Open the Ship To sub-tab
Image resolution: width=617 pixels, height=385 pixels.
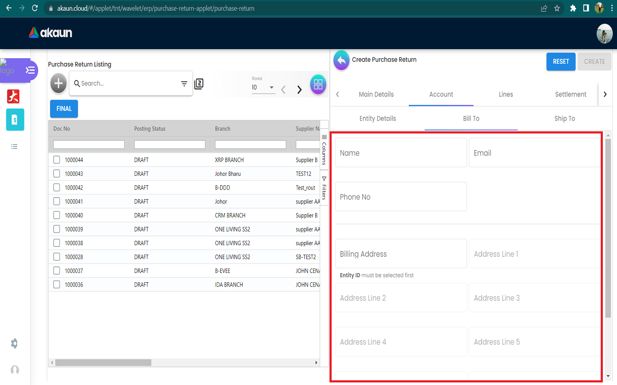click(x=564, y=118)
